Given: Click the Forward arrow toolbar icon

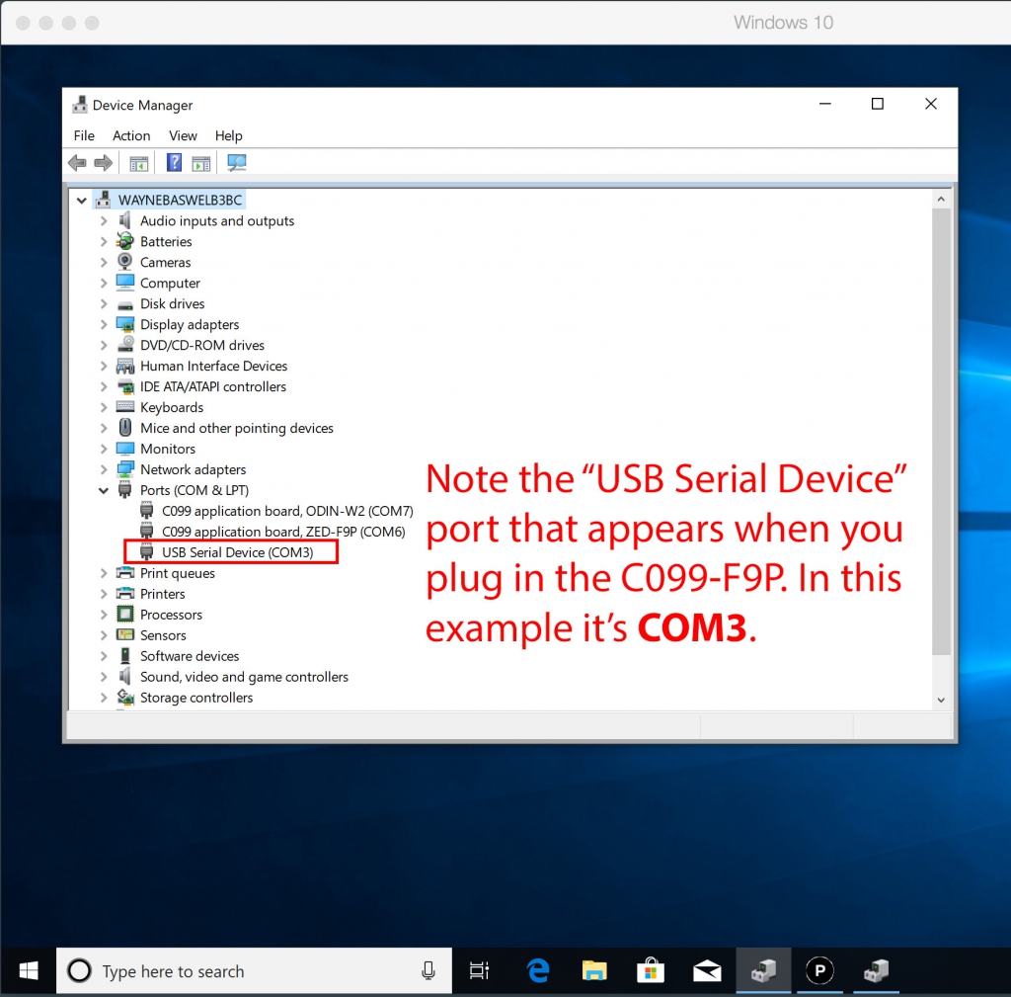Looking at the screenshot, I should click(103, 163).
